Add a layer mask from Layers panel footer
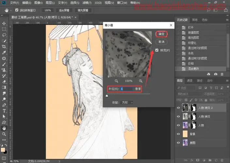This screenshot has width=230, height=163. [x=198, y=160]
